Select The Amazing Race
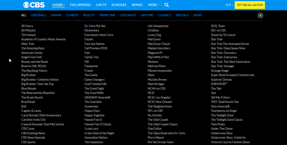 coord(33,48)
